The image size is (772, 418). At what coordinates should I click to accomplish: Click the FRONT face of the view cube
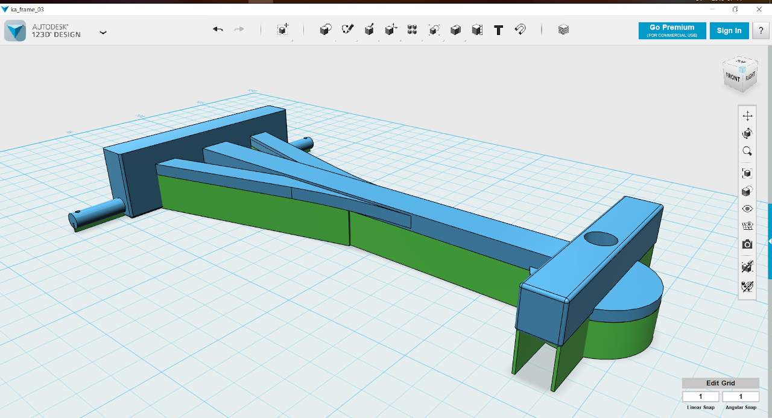point(732,78)
